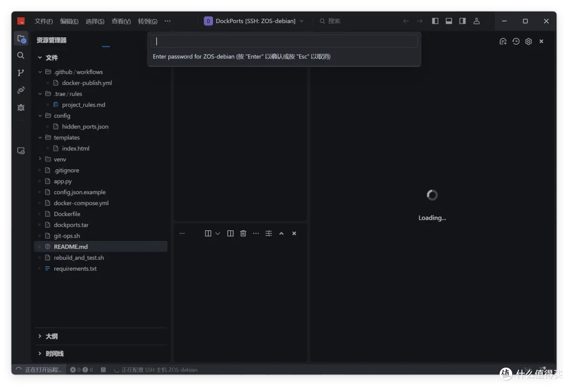Focus the ZOS-debian password input field
Viewport: 568px width, 386px height.
(x=284, y=41)
